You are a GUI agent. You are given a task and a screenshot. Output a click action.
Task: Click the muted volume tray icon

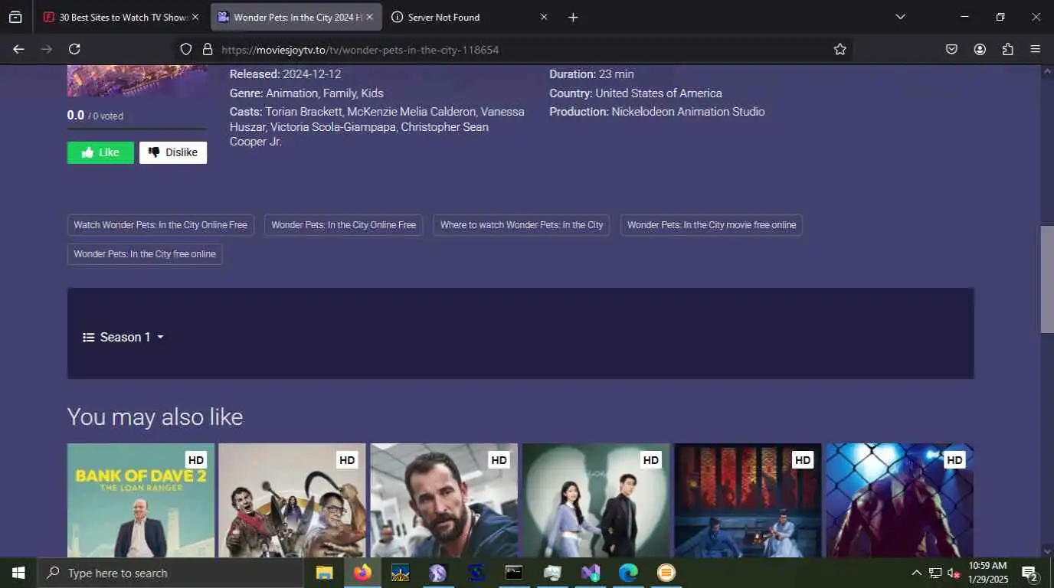954,573
